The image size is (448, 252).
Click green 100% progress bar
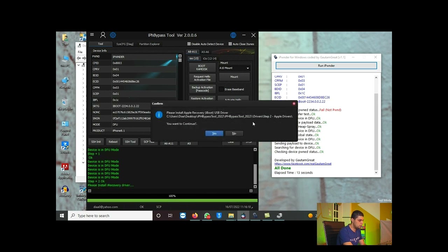click(172, 201)
